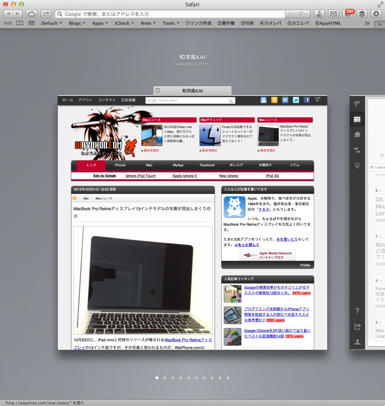Screen dimensions: 385x406
Task: Click the location pin icon in side window
Action: tap(357, 166)
